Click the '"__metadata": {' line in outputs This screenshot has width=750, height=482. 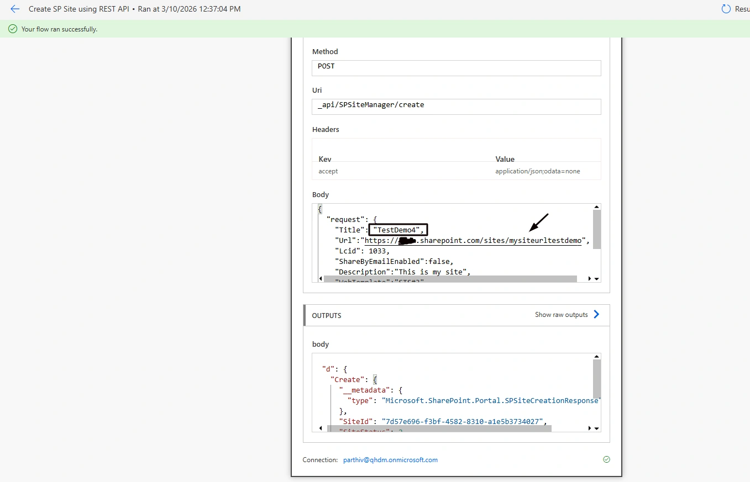click(x=371, y=390)
